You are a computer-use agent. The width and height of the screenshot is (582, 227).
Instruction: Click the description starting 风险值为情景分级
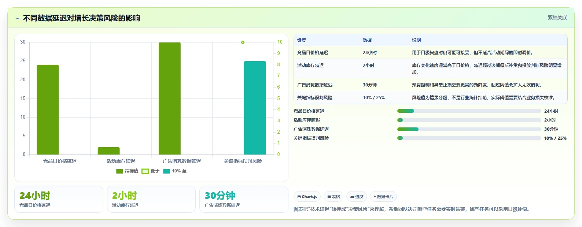click(485, 98)
